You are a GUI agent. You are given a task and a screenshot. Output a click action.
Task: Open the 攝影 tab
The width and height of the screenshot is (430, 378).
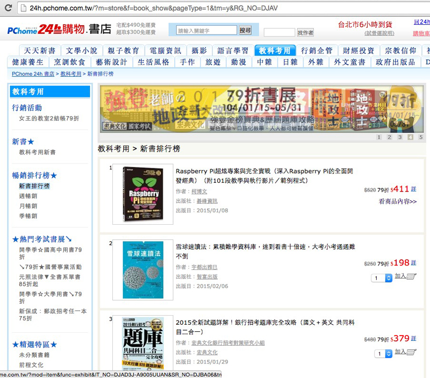tap(199, 51)
